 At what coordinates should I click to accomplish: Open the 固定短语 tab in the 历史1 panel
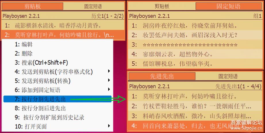tap(93, 6)
